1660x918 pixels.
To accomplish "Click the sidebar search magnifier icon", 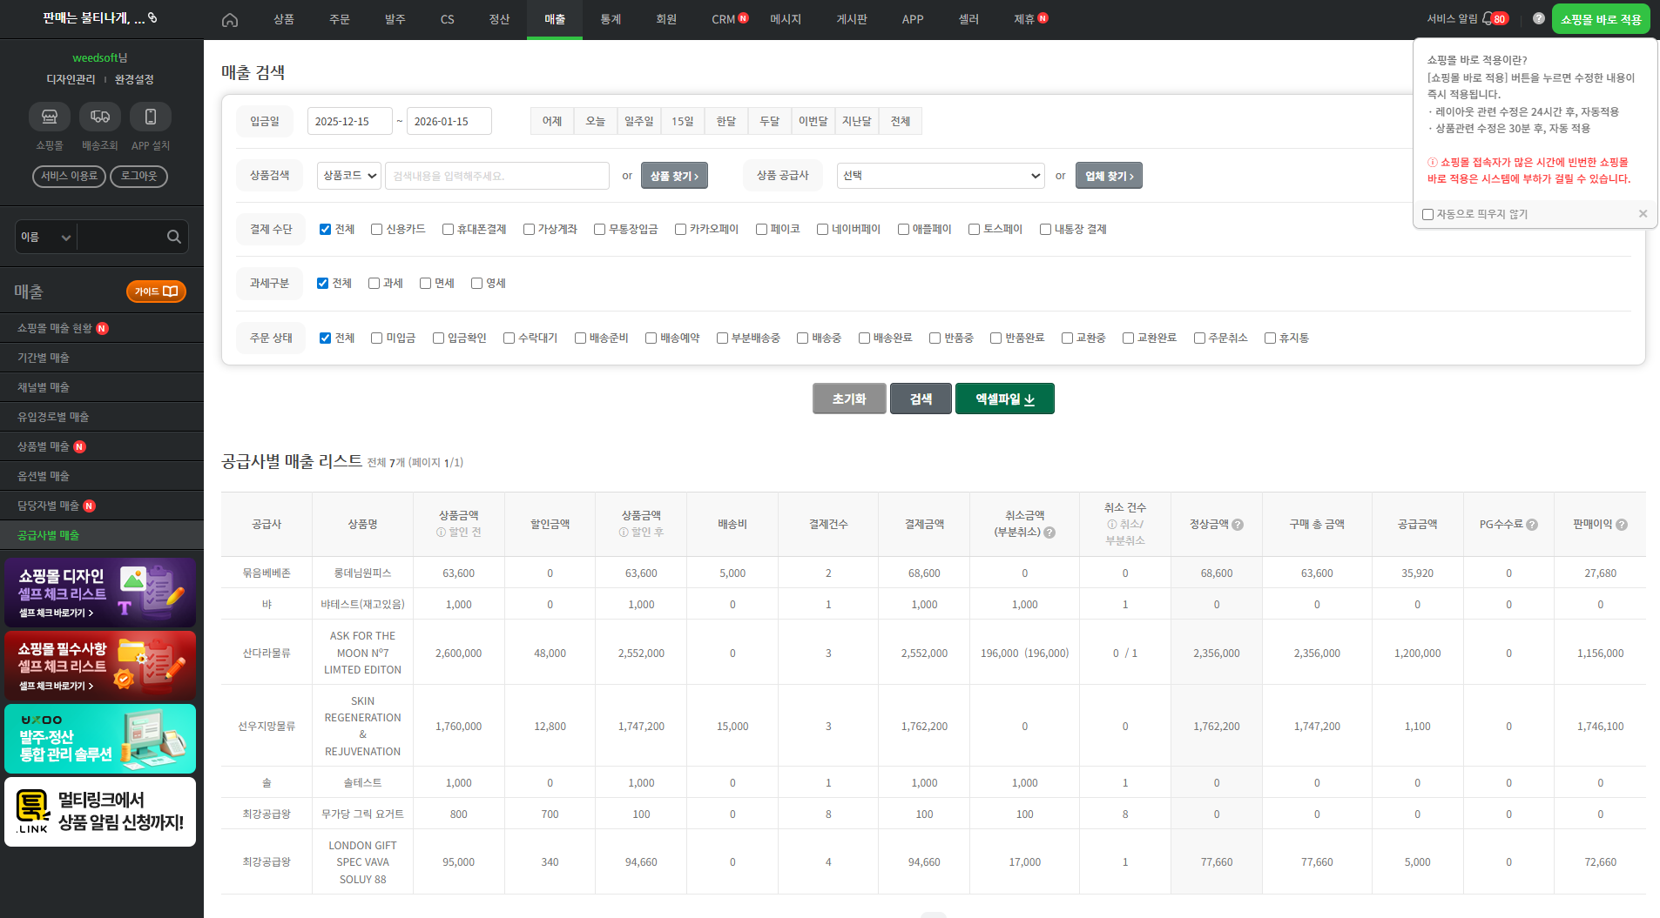I will [174, 237].
